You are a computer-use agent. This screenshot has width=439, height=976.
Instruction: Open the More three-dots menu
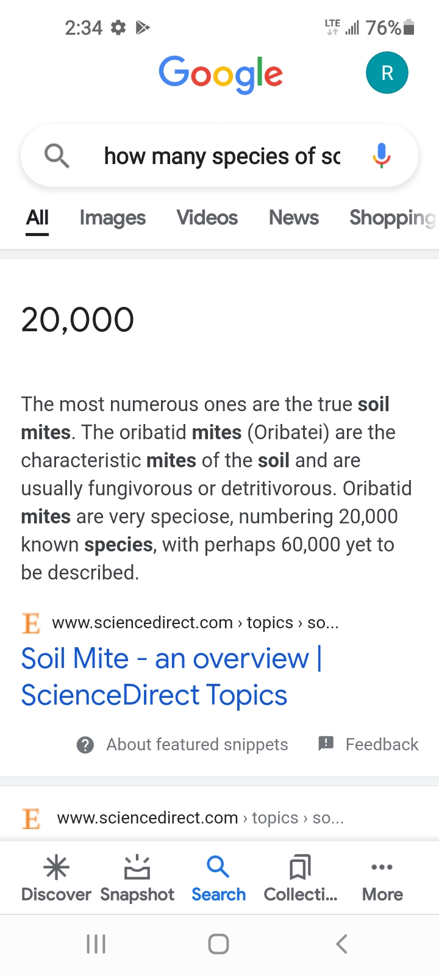click(x=382, y=867)
